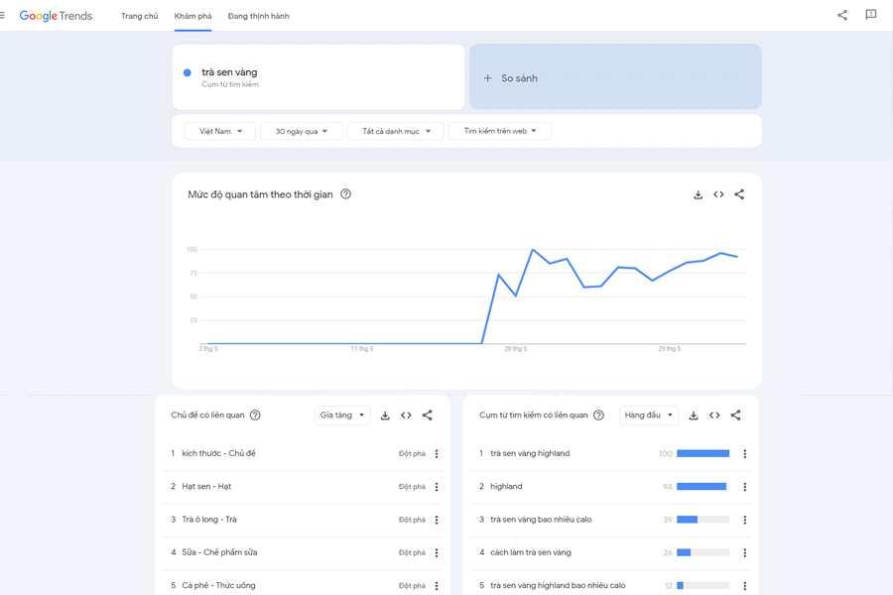Go to the Đang thịnh hành tab
The image size is (893, 595).
pos(258,16)
